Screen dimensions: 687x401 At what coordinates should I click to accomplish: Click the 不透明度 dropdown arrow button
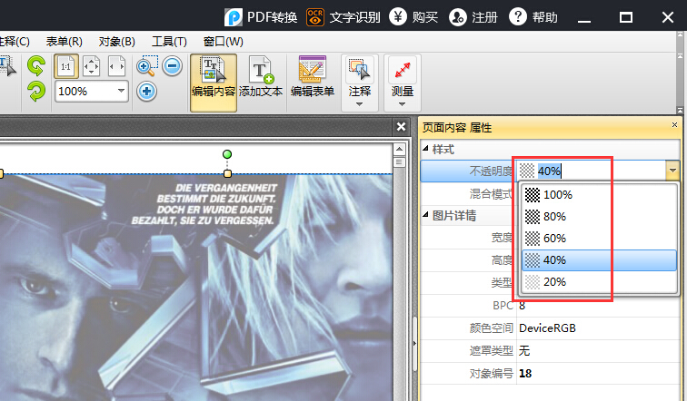coord(672,171)
